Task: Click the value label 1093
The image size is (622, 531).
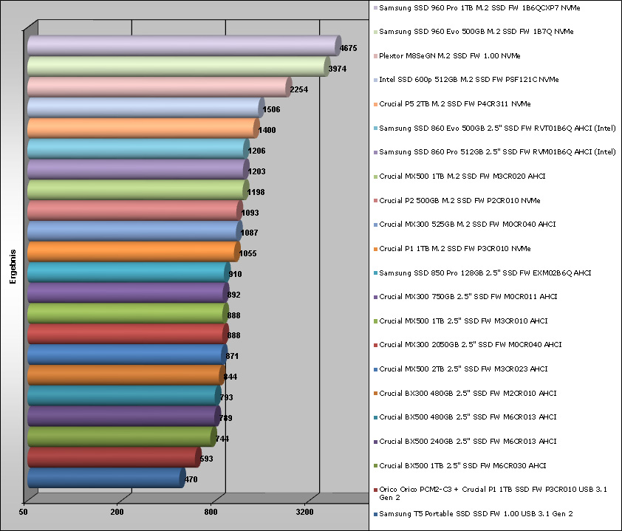Action: tap(250, 213)
